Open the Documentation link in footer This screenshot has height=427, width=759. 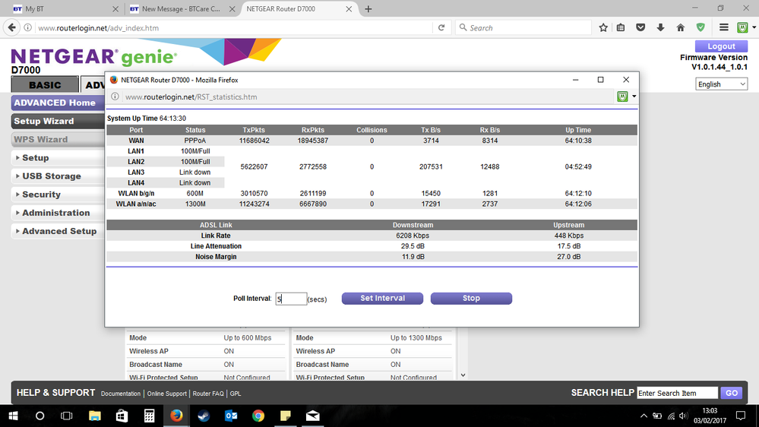[x=121, y=394]
